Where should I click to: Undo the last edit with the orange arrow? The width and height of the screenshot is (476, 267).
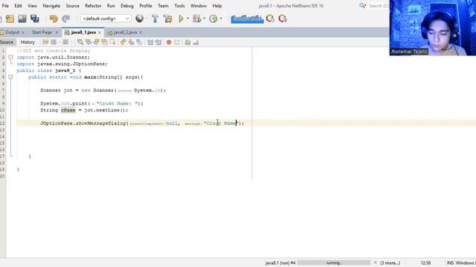(x=54, y=19)
